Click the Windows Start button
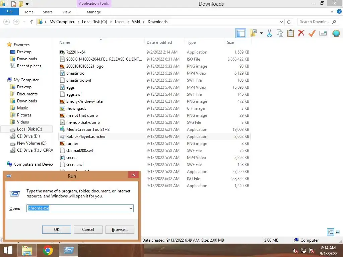343x257 pixels. pos(8,250)
